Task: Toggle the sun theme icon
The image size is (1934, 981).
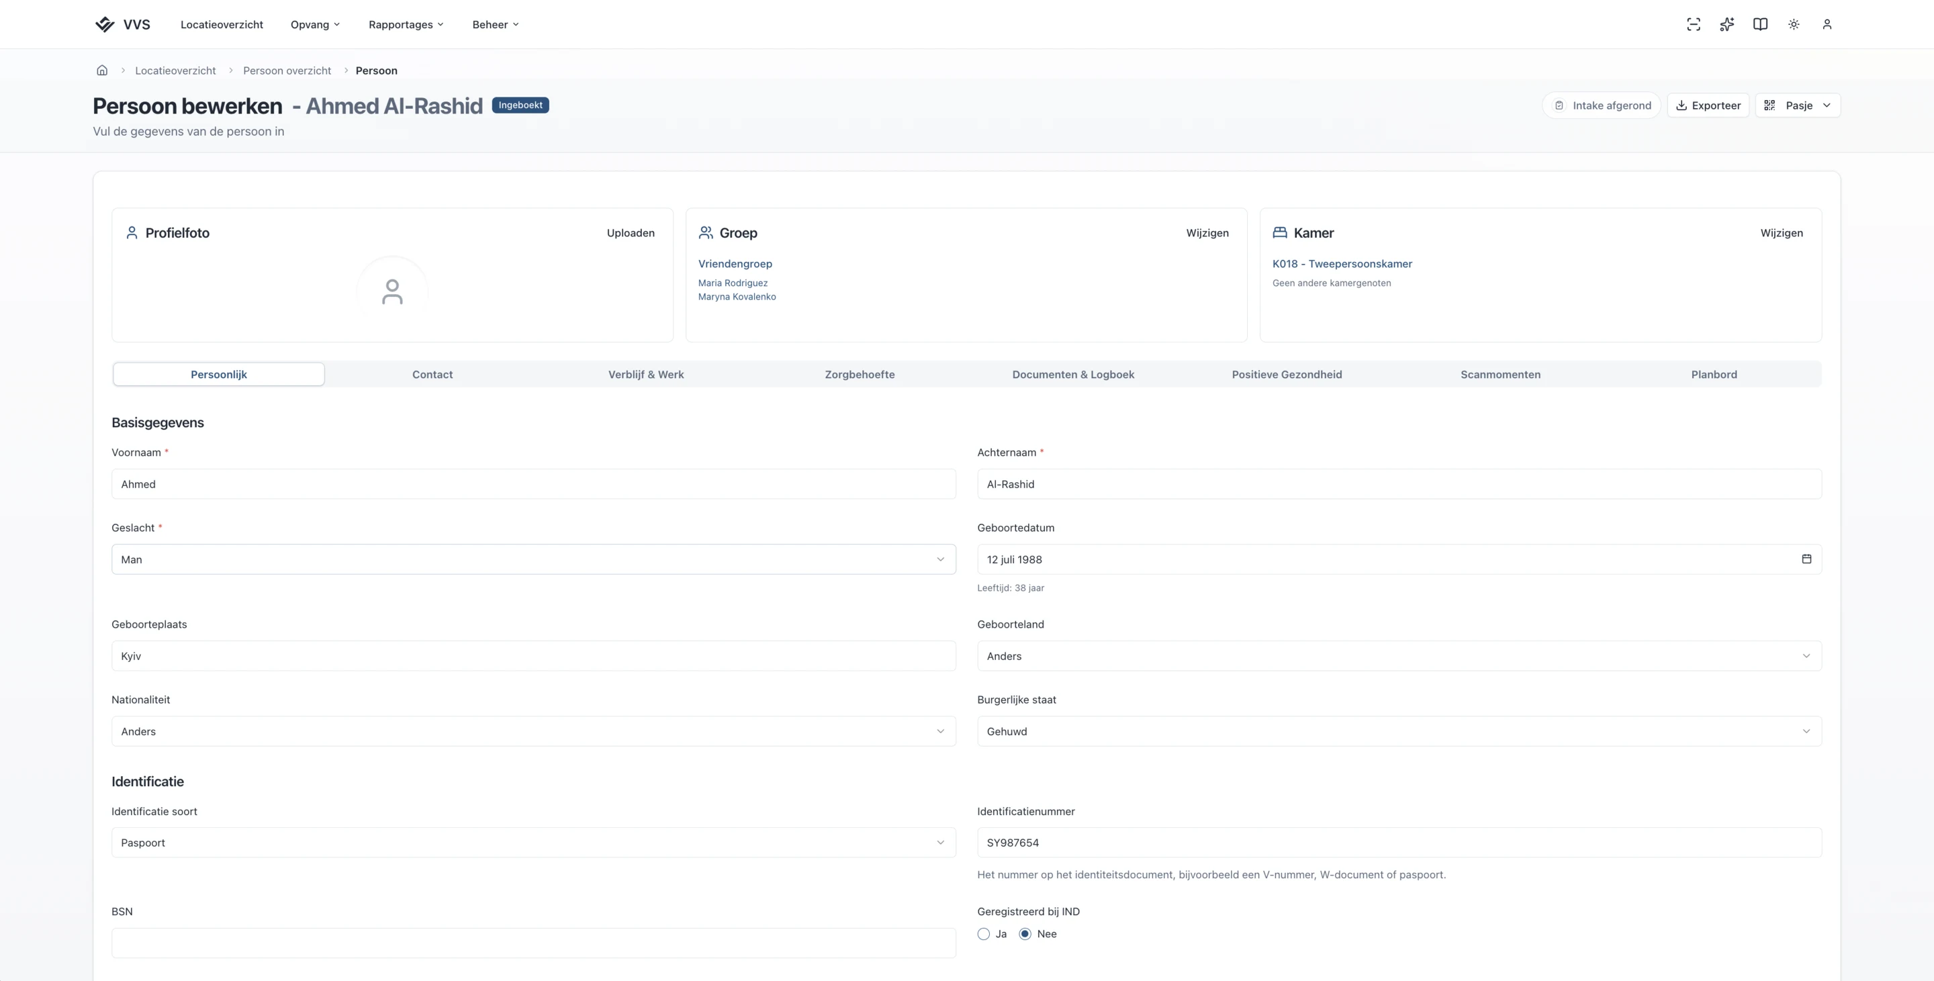Action: [x=1794, y=24]
